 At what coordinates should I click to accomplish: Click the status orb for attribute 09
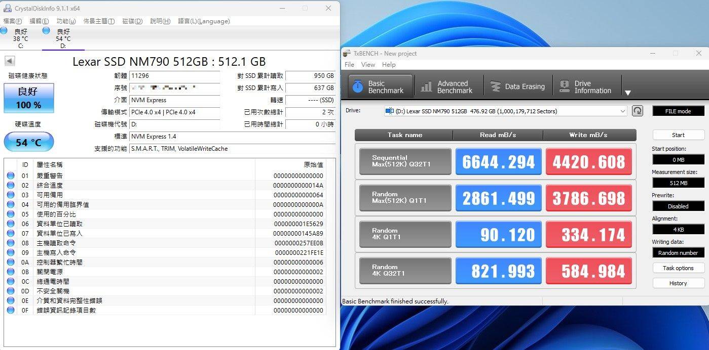tap(11, 252)
